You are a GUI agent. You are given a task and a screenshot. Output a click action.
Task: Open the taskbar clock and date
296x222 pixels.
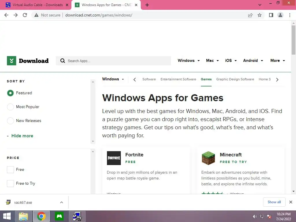[x=284, y=216]
